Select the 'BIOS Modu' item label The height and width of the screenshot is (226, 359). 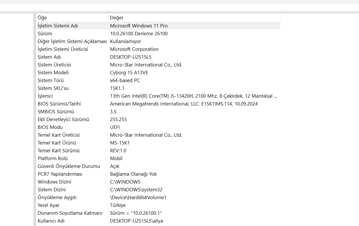tap(50, 127)
